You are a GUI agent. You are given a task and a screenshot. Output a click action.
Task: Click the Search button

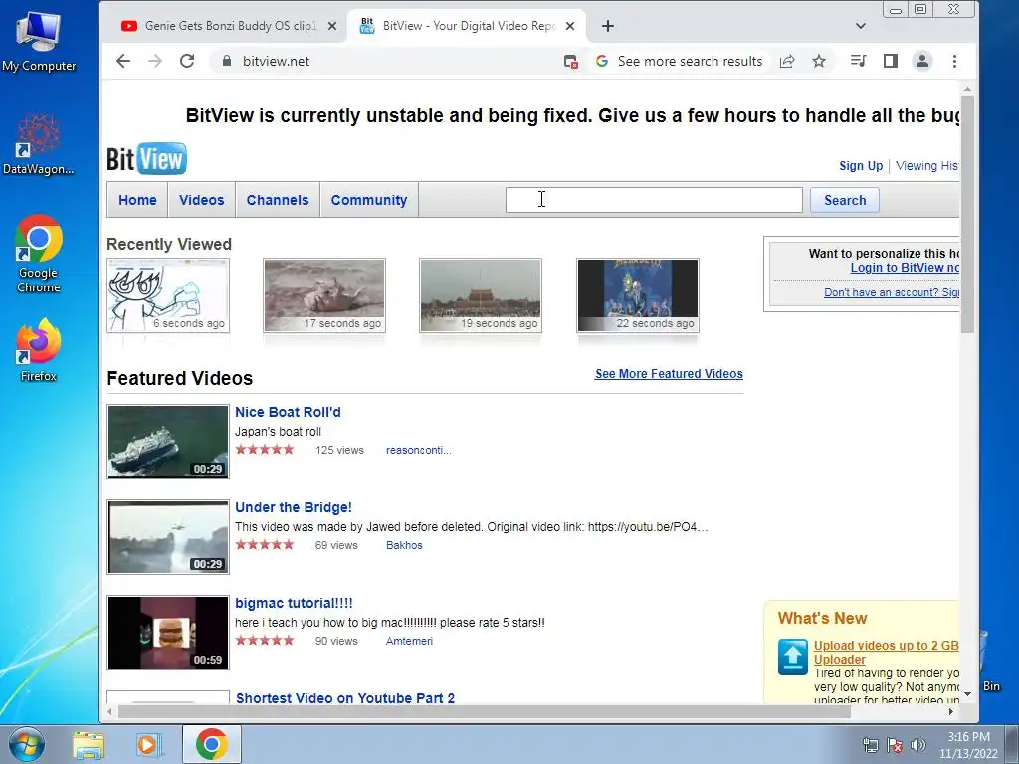[x=845, y=200]
